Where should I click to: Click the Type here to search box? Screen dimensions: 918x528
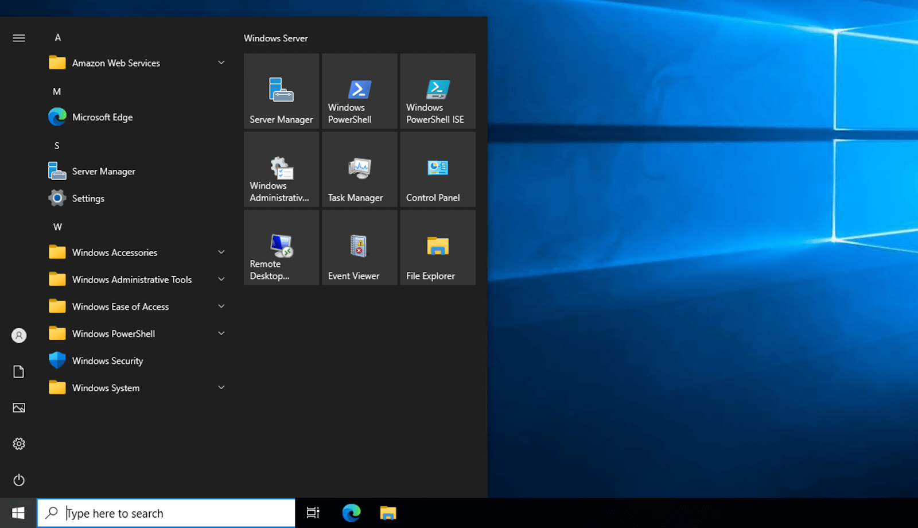pyautogui.click(x=166, y=513)
